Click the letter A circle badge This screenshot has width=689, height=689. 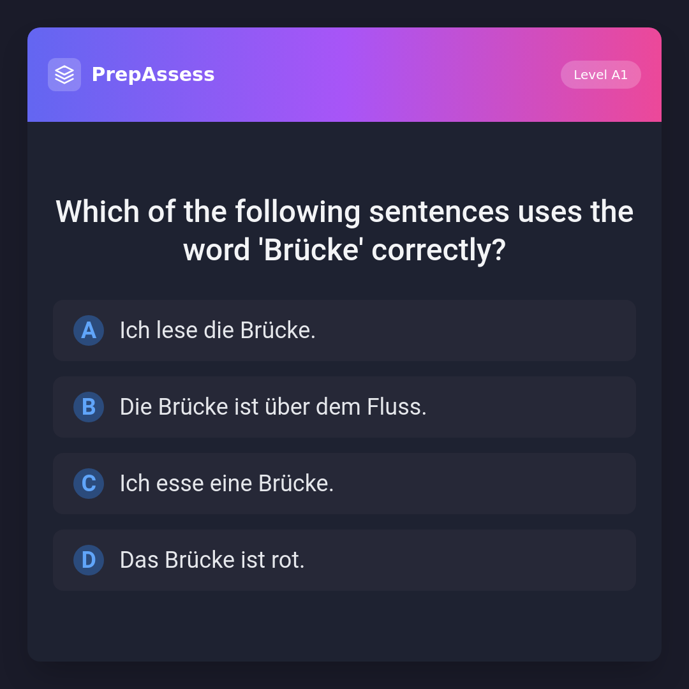[89, 330]
